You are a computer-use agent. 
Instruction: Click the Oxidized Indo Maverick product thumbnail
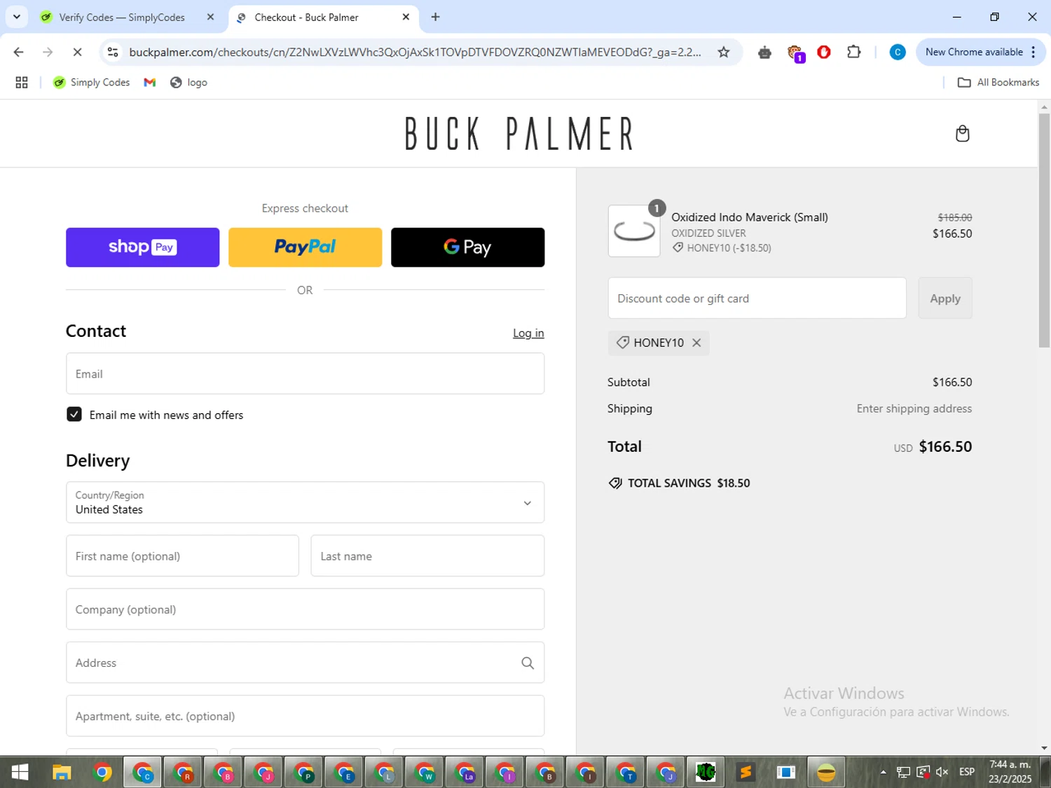[634, 231]
